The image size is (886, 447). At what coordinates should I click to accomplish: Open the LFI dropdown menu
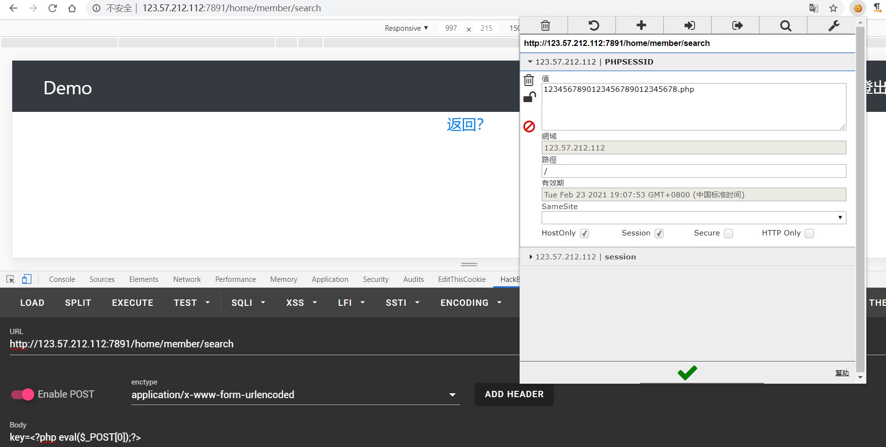(351, 303)
